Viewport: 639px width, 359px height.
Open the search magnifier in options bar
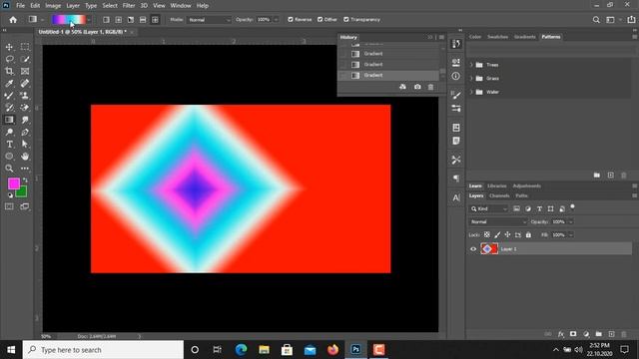[596, 20]
